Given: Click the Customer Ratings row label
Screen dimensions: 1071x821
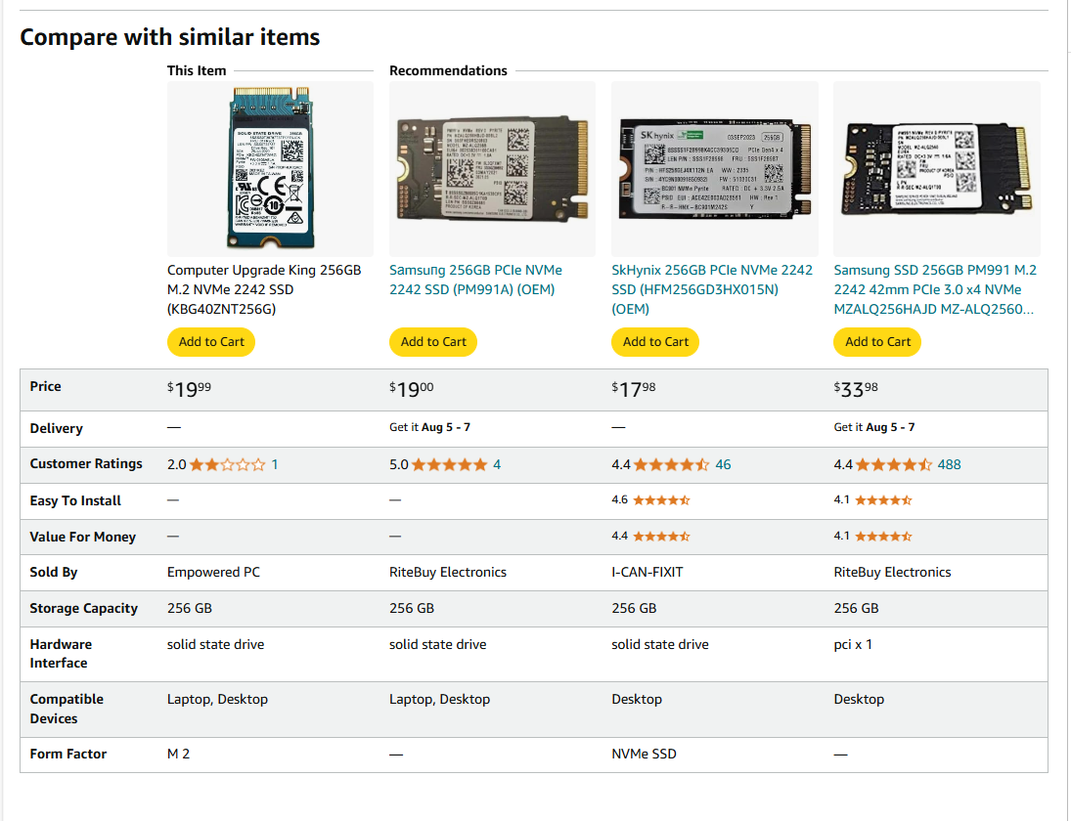Looking at the screenshot, I should pyautogui.click(x=86, y=464).
